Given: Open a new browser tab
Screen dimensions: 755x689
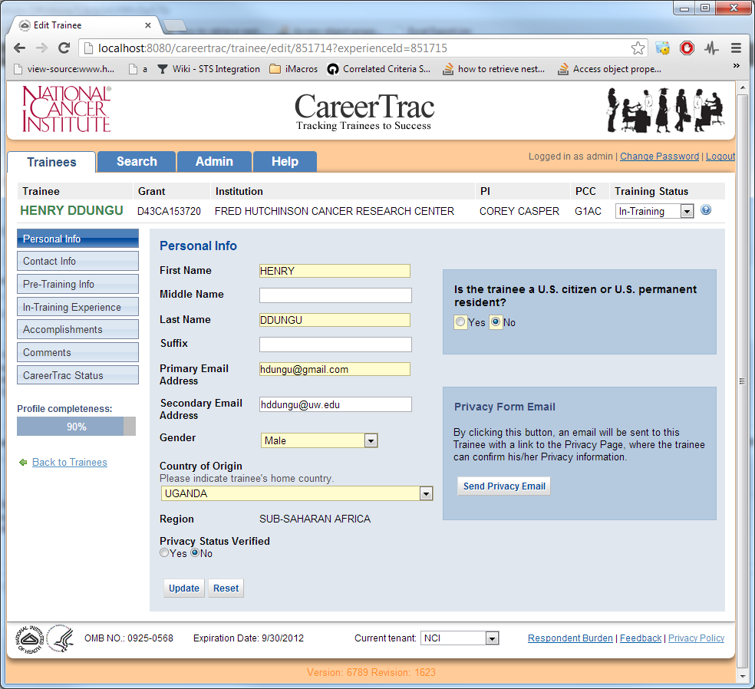Looking at the screenshot, I should coord(174,25).
